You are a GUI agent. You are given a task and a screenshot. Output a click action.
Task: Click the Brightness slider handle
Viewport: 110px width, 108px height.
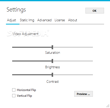52,61
